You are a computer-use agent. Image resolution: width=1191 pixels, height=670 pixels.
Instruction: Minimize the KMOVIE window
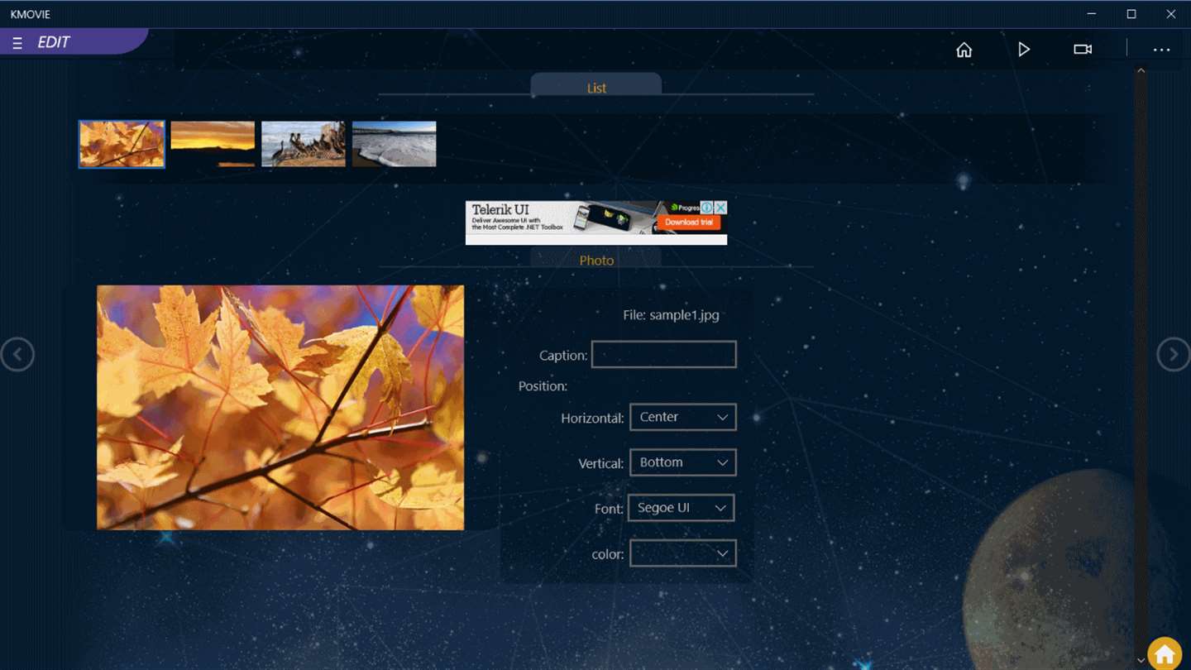click(x=1093, y=14)
